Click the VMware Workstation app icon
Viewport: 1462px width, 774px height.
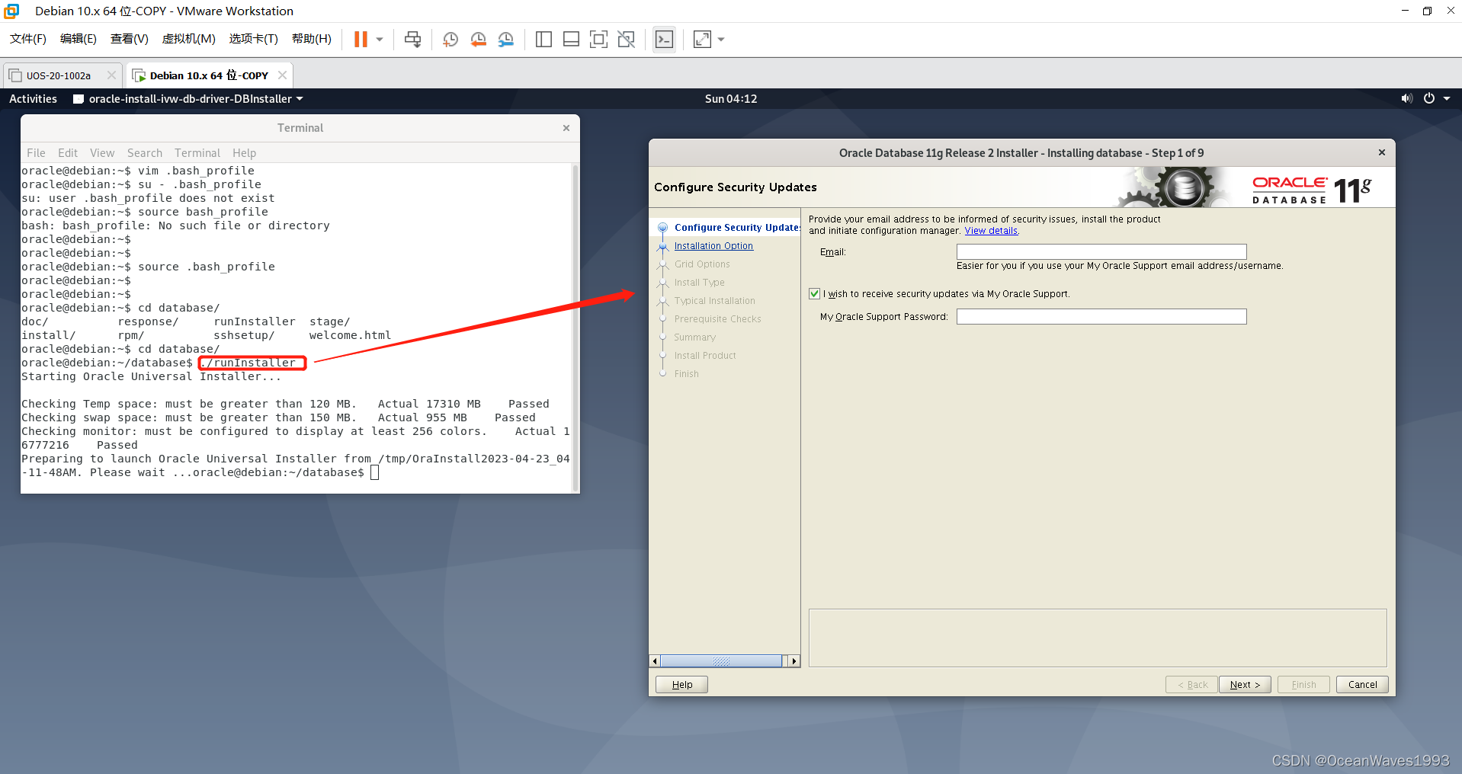12,11
